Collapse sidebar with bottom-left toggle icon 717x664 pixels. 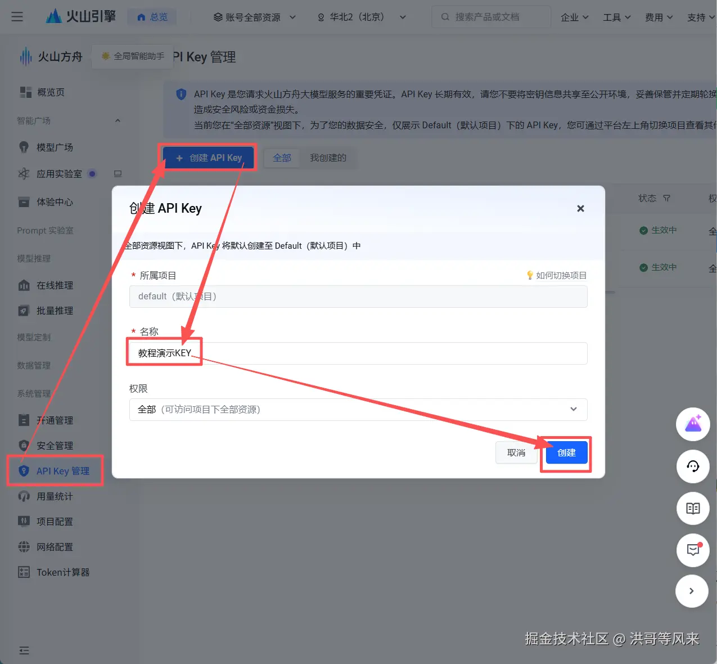pos(24,650)
